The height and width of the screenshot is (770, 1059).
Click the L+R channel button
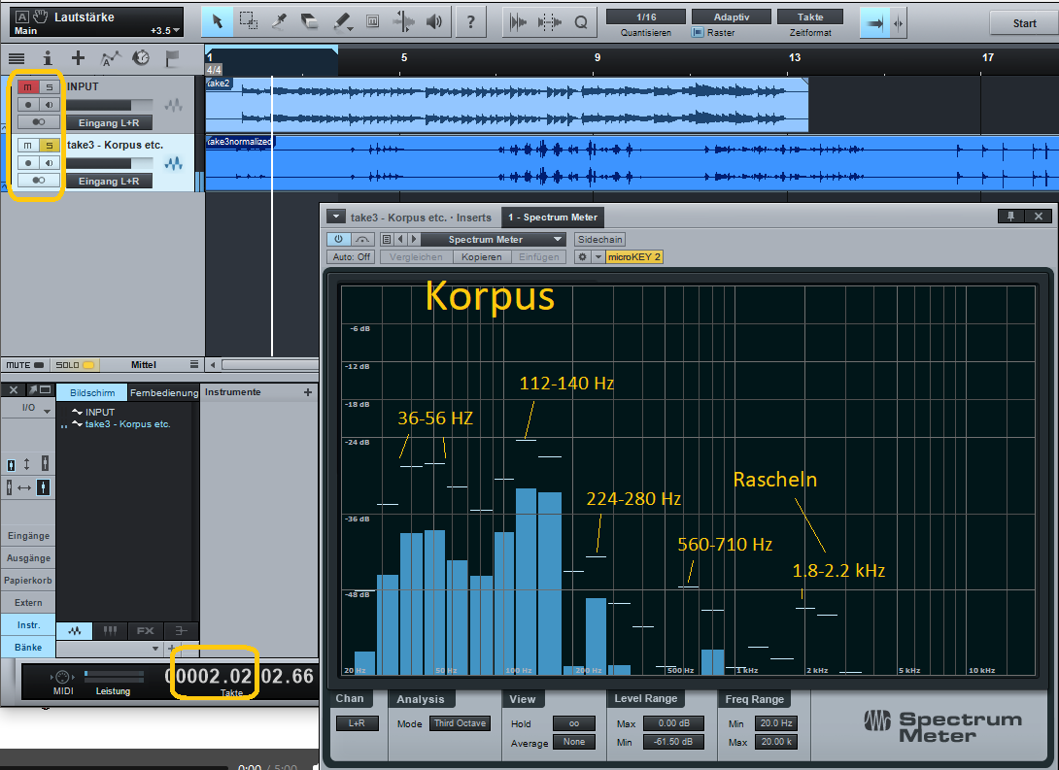coord(357,723)
